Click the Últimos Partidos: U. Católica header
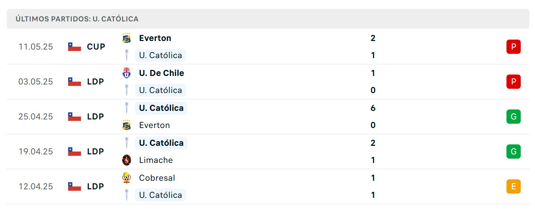The image size is (535, 210). [x=77, y=19]
